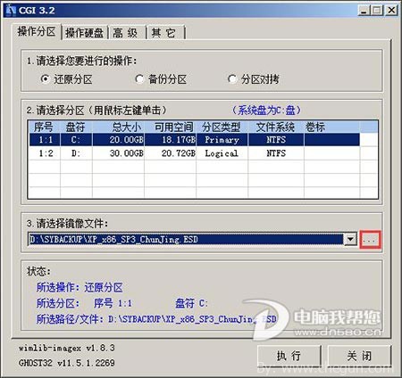The height and width of the screenshot is (378, 402).
Task: Click the wimlib-imagex v1.8.3 version text
Action: (x=67, y=348)
